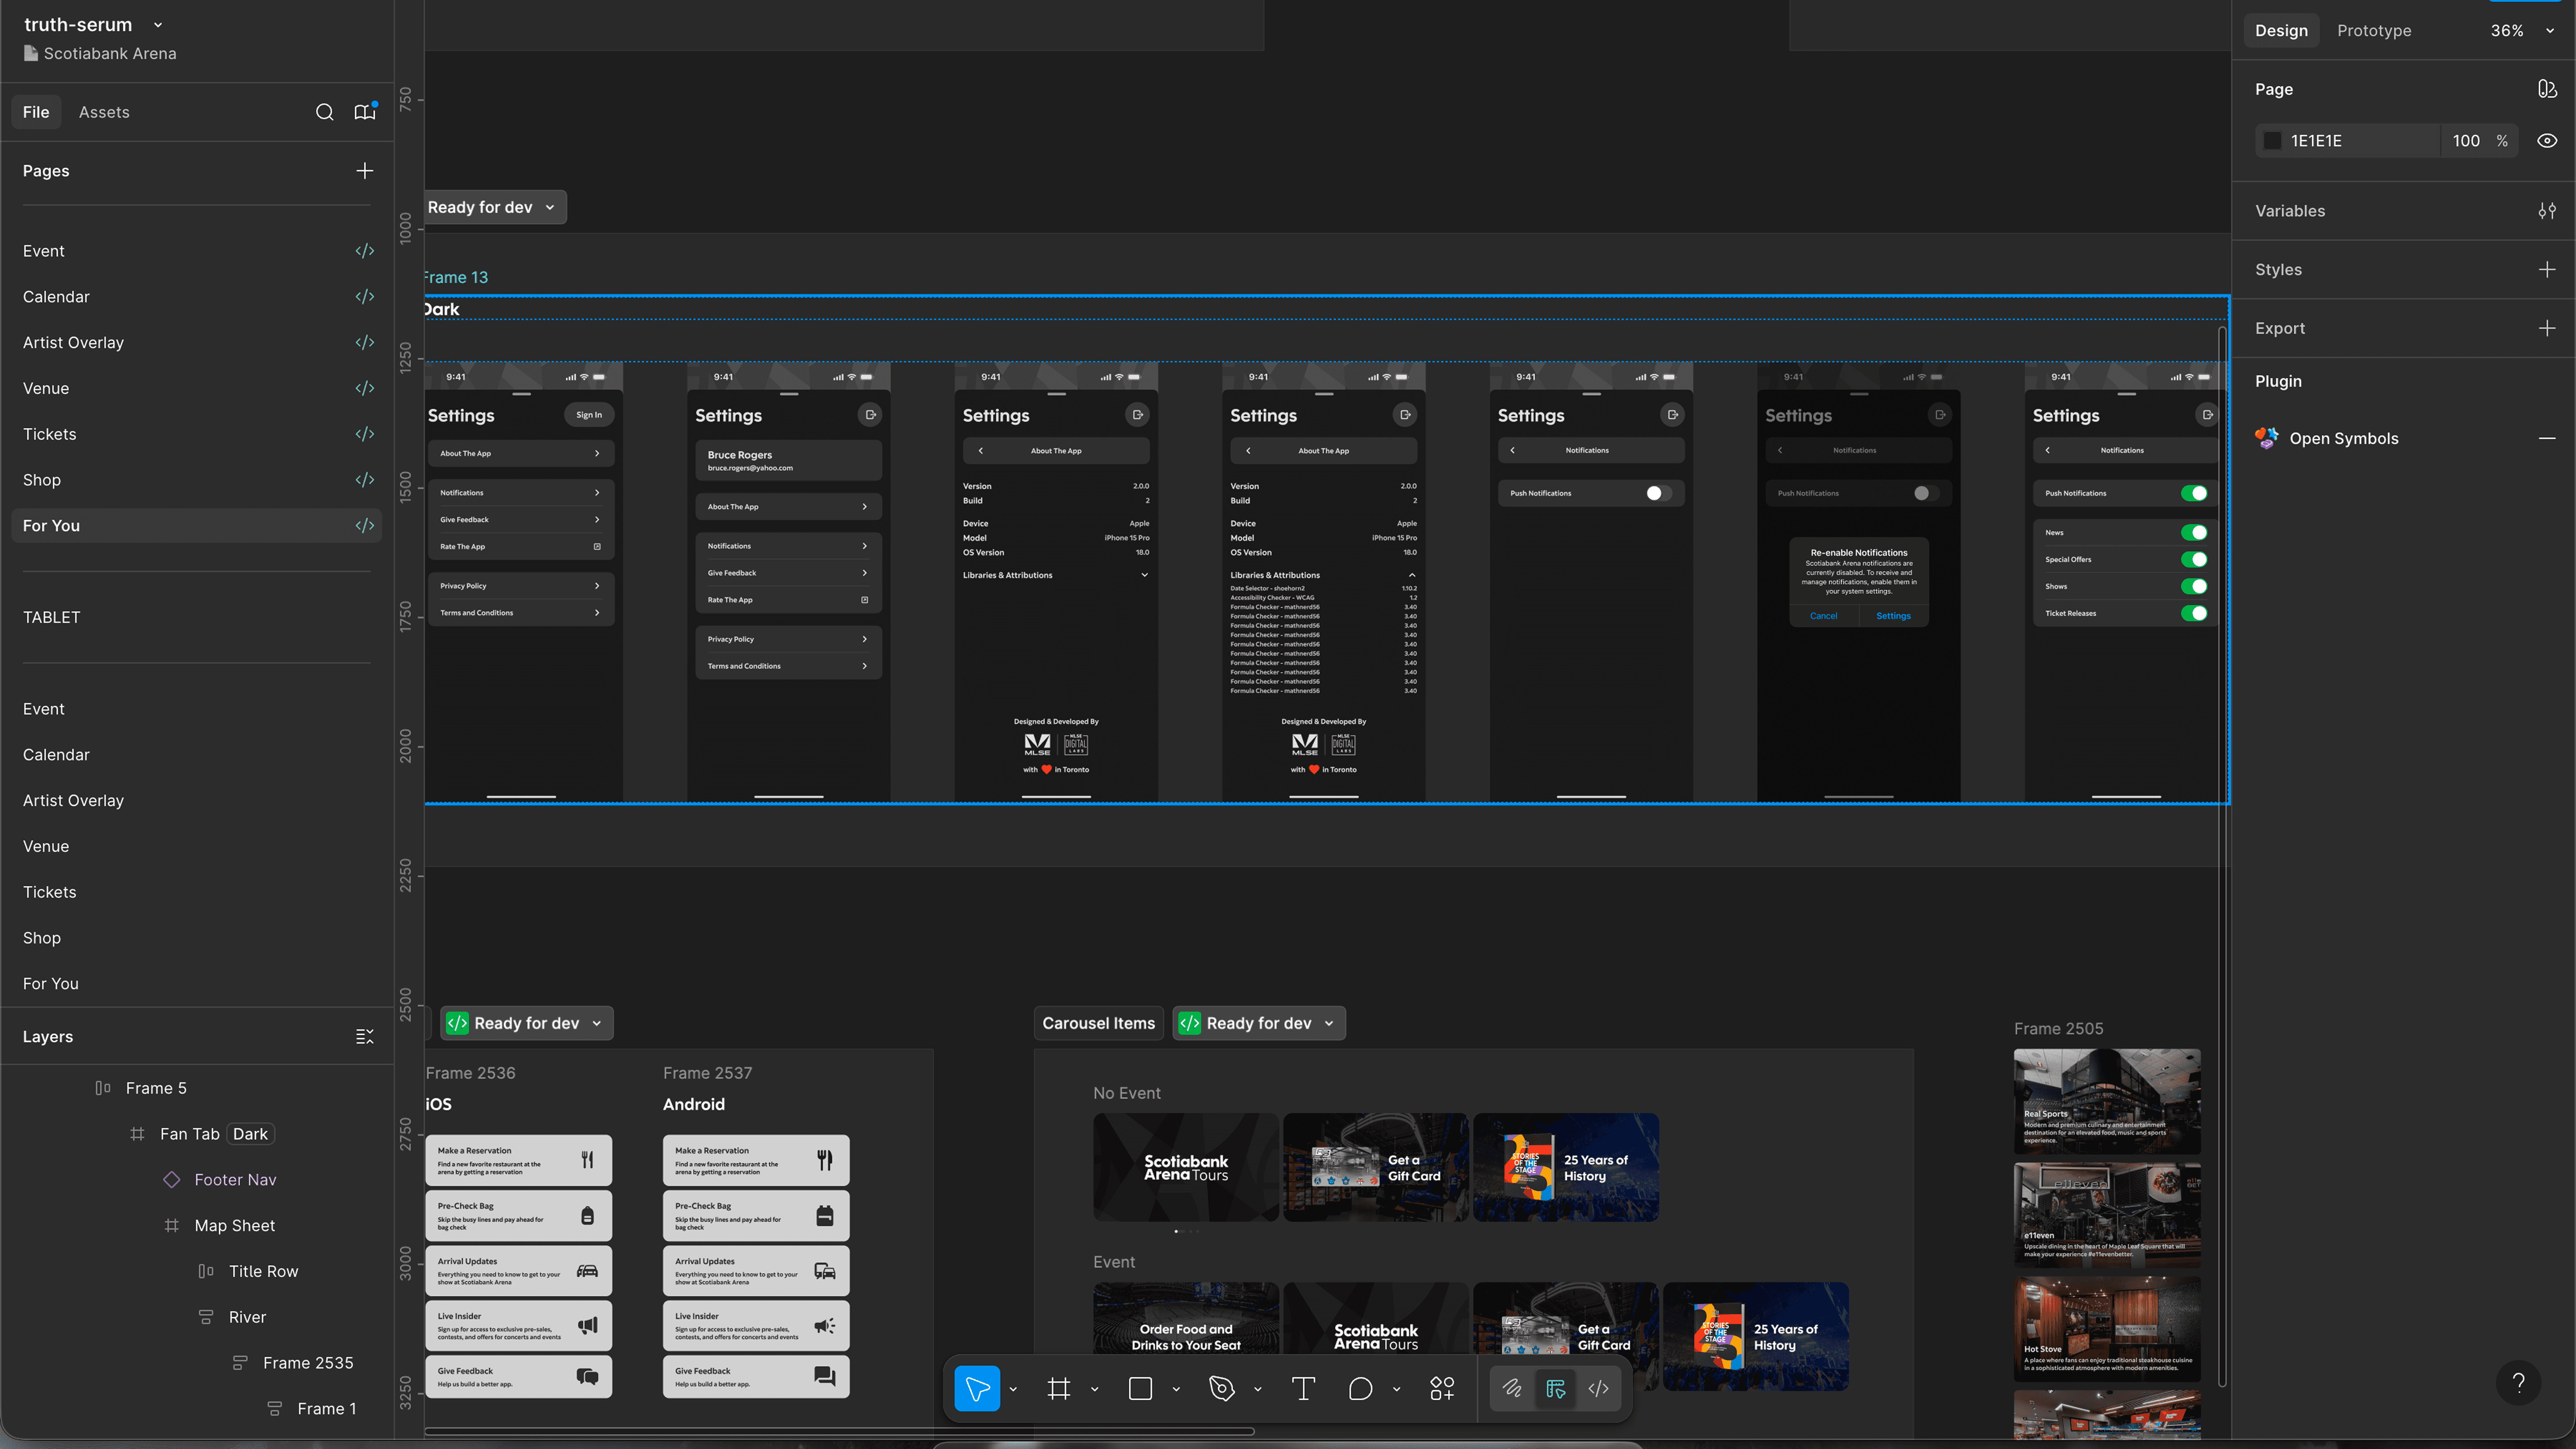Viewport: 2576px width, 1449px height.
Task: Open the truth-serum file name dropdown
Action: click(x=158, y=25)
